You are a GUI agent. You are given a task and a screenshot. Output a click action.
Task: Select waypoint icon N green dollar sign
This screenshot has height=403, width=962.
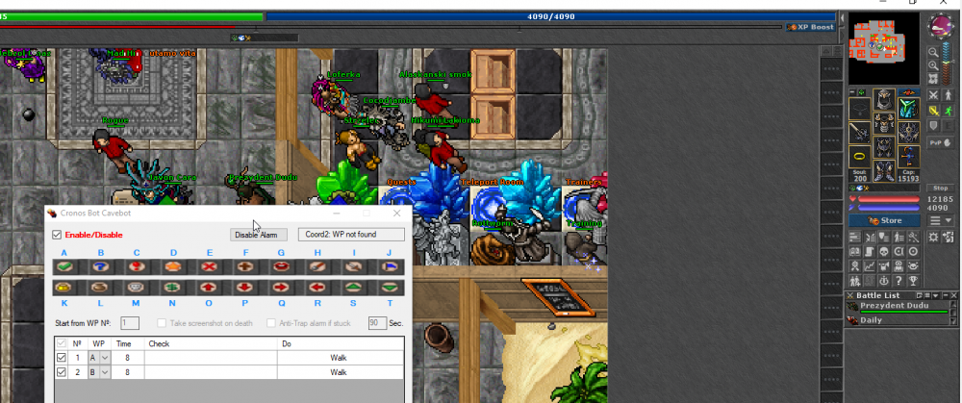(x=172, y=287)
